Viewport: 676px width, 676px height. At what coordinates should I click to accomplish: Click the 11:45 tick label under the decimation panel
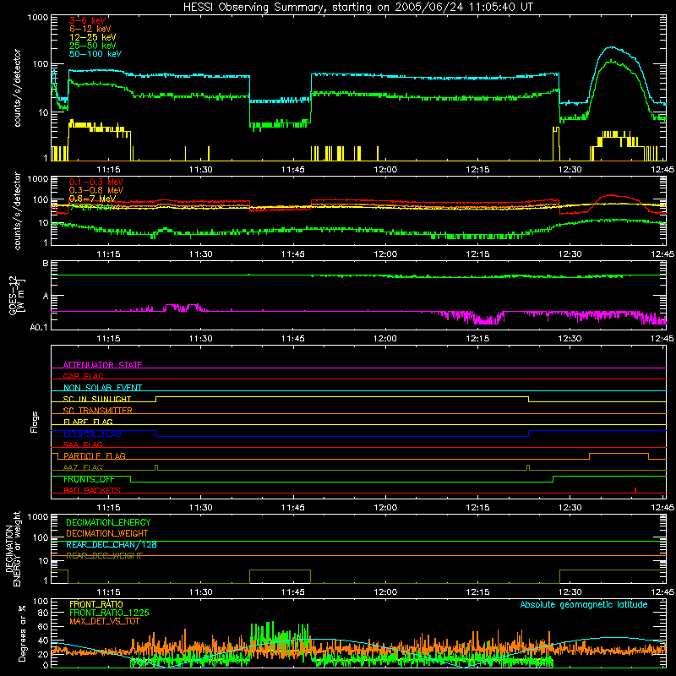[x=292, y=592]
